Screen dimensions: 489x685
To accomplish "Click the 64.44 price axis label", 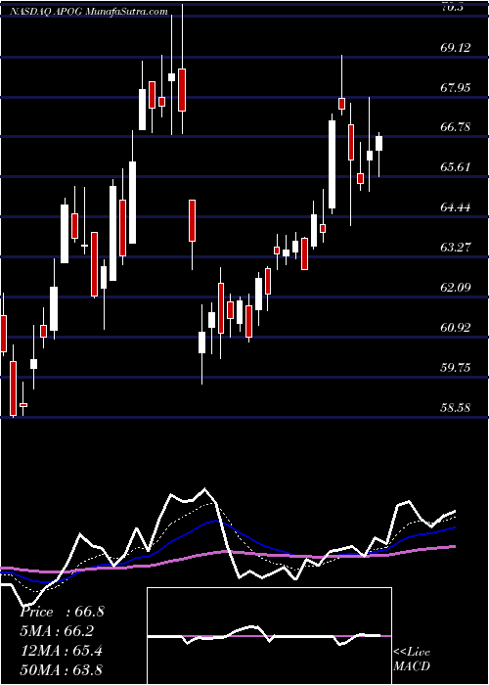I will click(456, 207).
